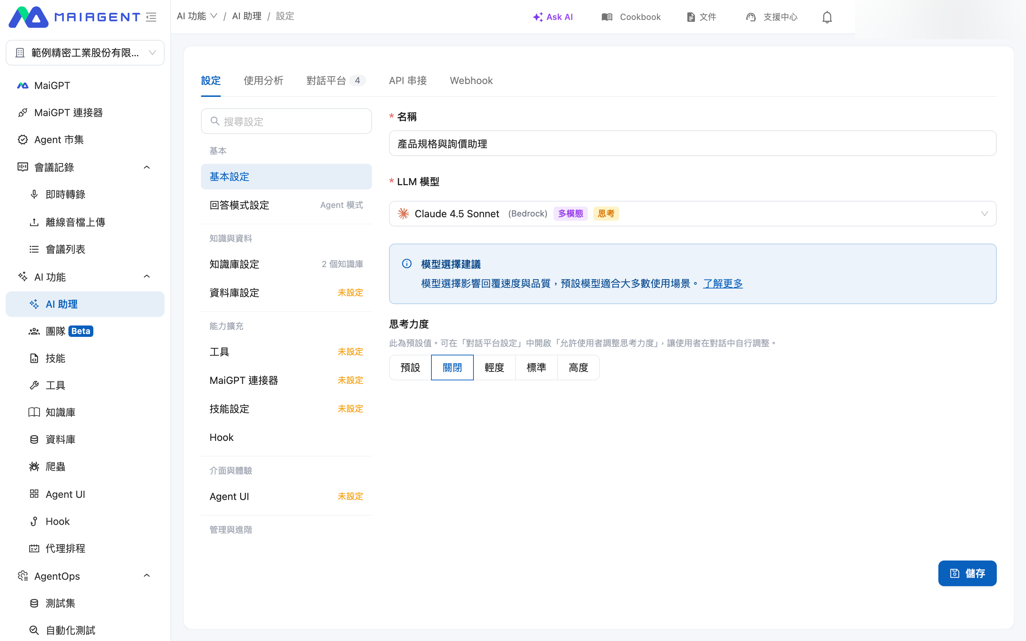Open 資料庫 in the left sidebar
The width and height of the screenshot is (1026, 641).
[85, 440]
